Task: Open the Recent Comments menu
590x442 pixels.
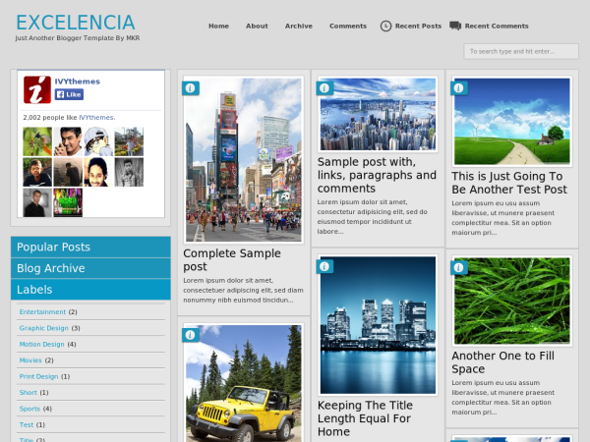Action: tap(497, 26)
